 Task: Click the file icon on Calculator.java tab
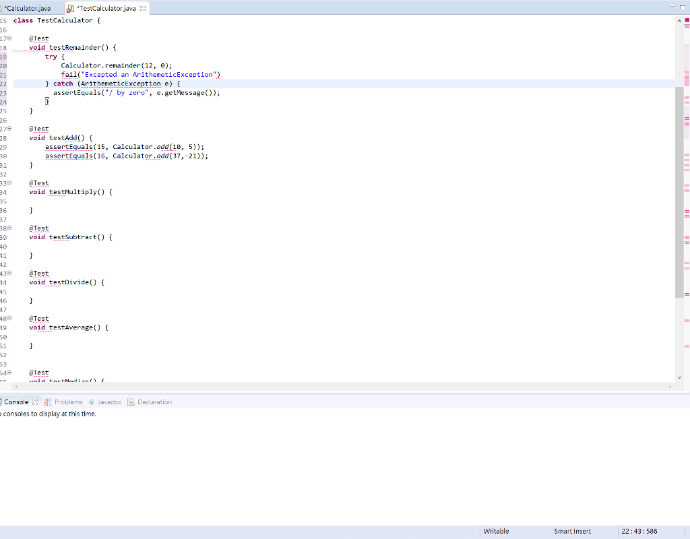tap(1, 9)
